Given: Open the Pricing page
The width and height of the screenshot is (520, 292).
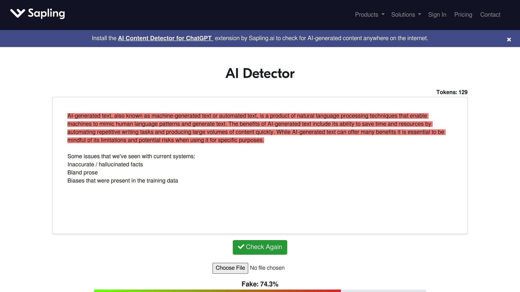Looking at the screenshot, I should tap(463, 15).
